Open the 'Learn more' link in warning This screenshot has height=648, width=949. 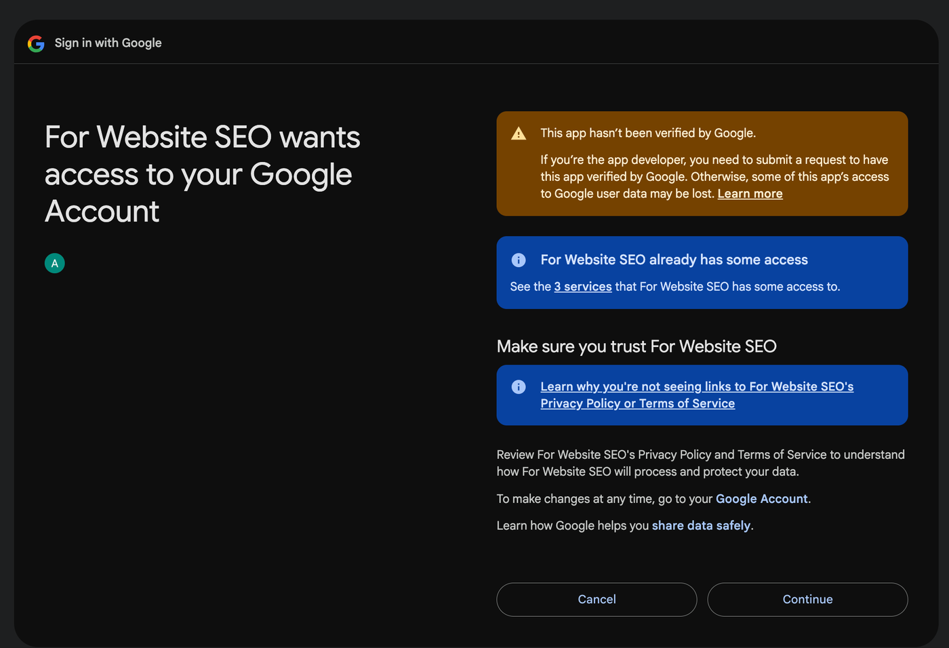point(750,194)
